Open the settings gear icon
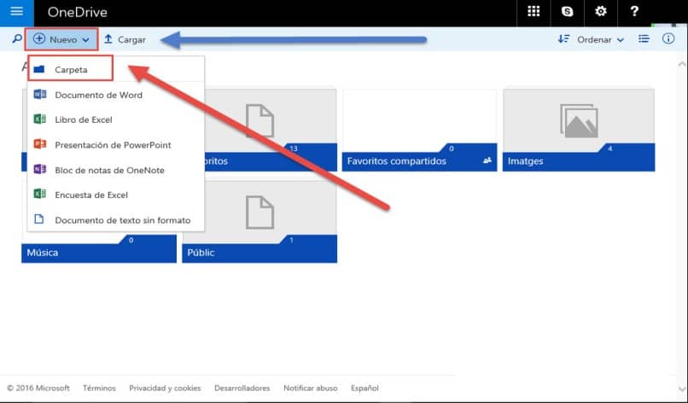The image size is (688, 403). pos(601,11)
